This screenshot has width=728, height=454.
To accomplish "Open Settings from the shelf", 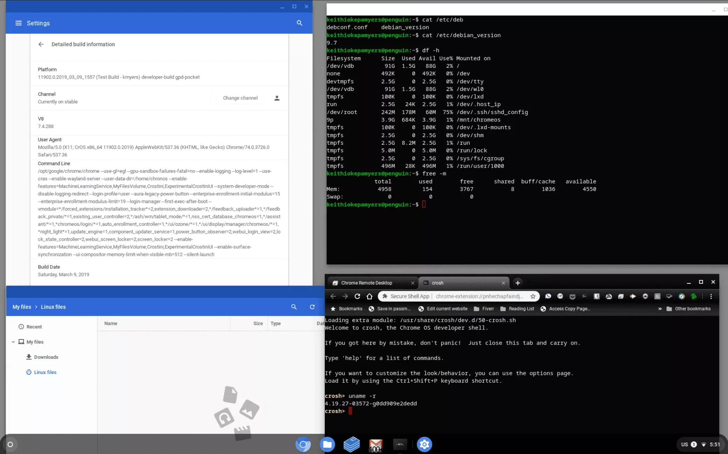I will 425,445.
